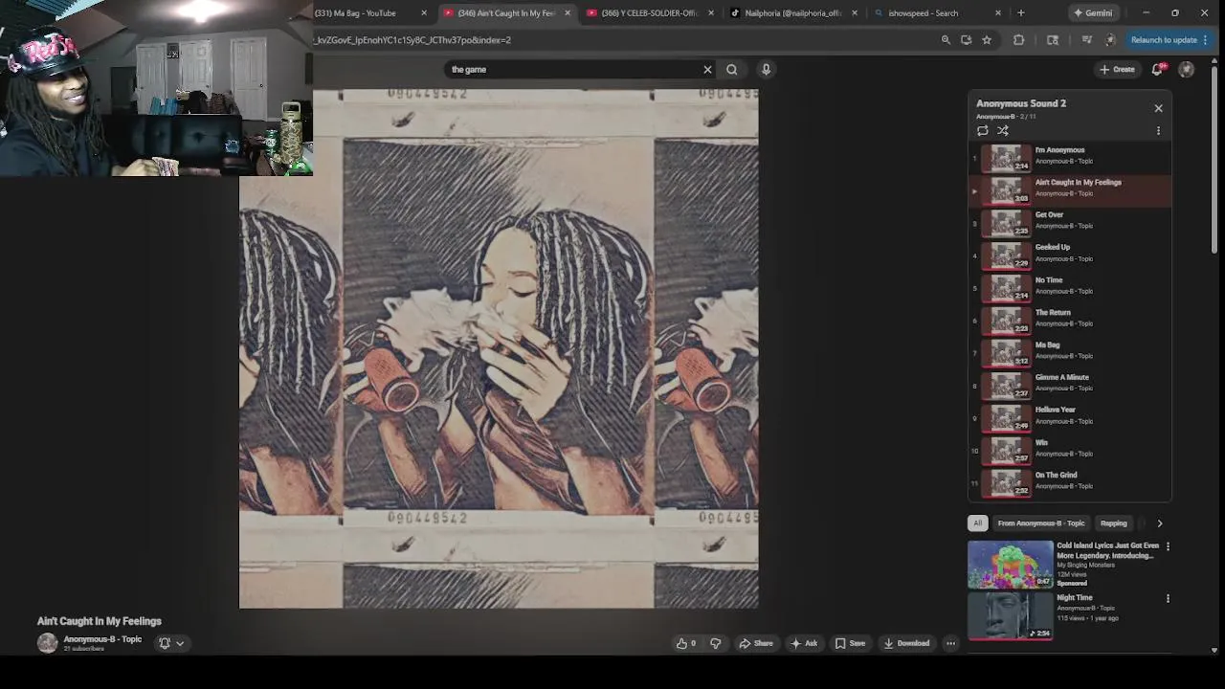Image resolution: width=1225 pixels, height=689 pixels.
Task: Click the Share button
Action: pos(756,643)
